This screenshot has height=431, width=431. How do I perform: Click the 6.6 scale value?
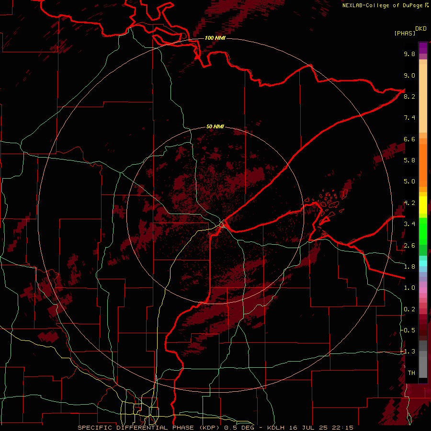click(409, 139)
